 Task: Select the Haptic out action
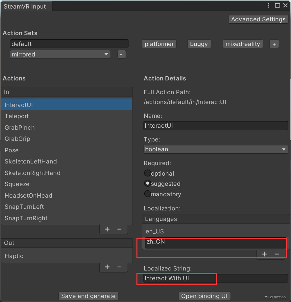[67, 256]
